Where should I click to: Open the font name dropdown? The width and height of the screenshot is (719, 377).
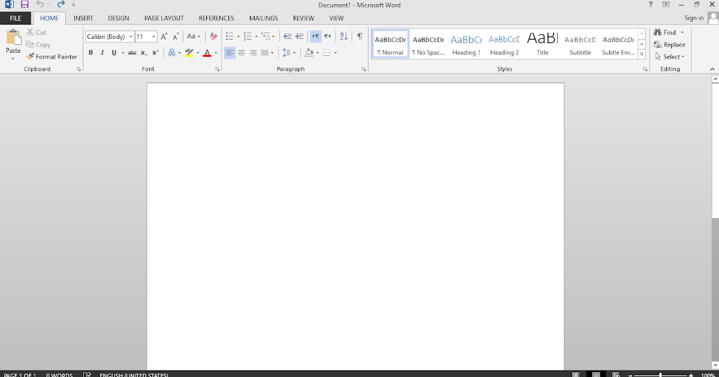[x=131, y=37]
